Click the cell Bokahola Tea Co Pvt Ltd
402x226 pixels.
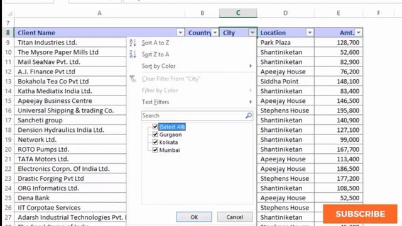70,81
